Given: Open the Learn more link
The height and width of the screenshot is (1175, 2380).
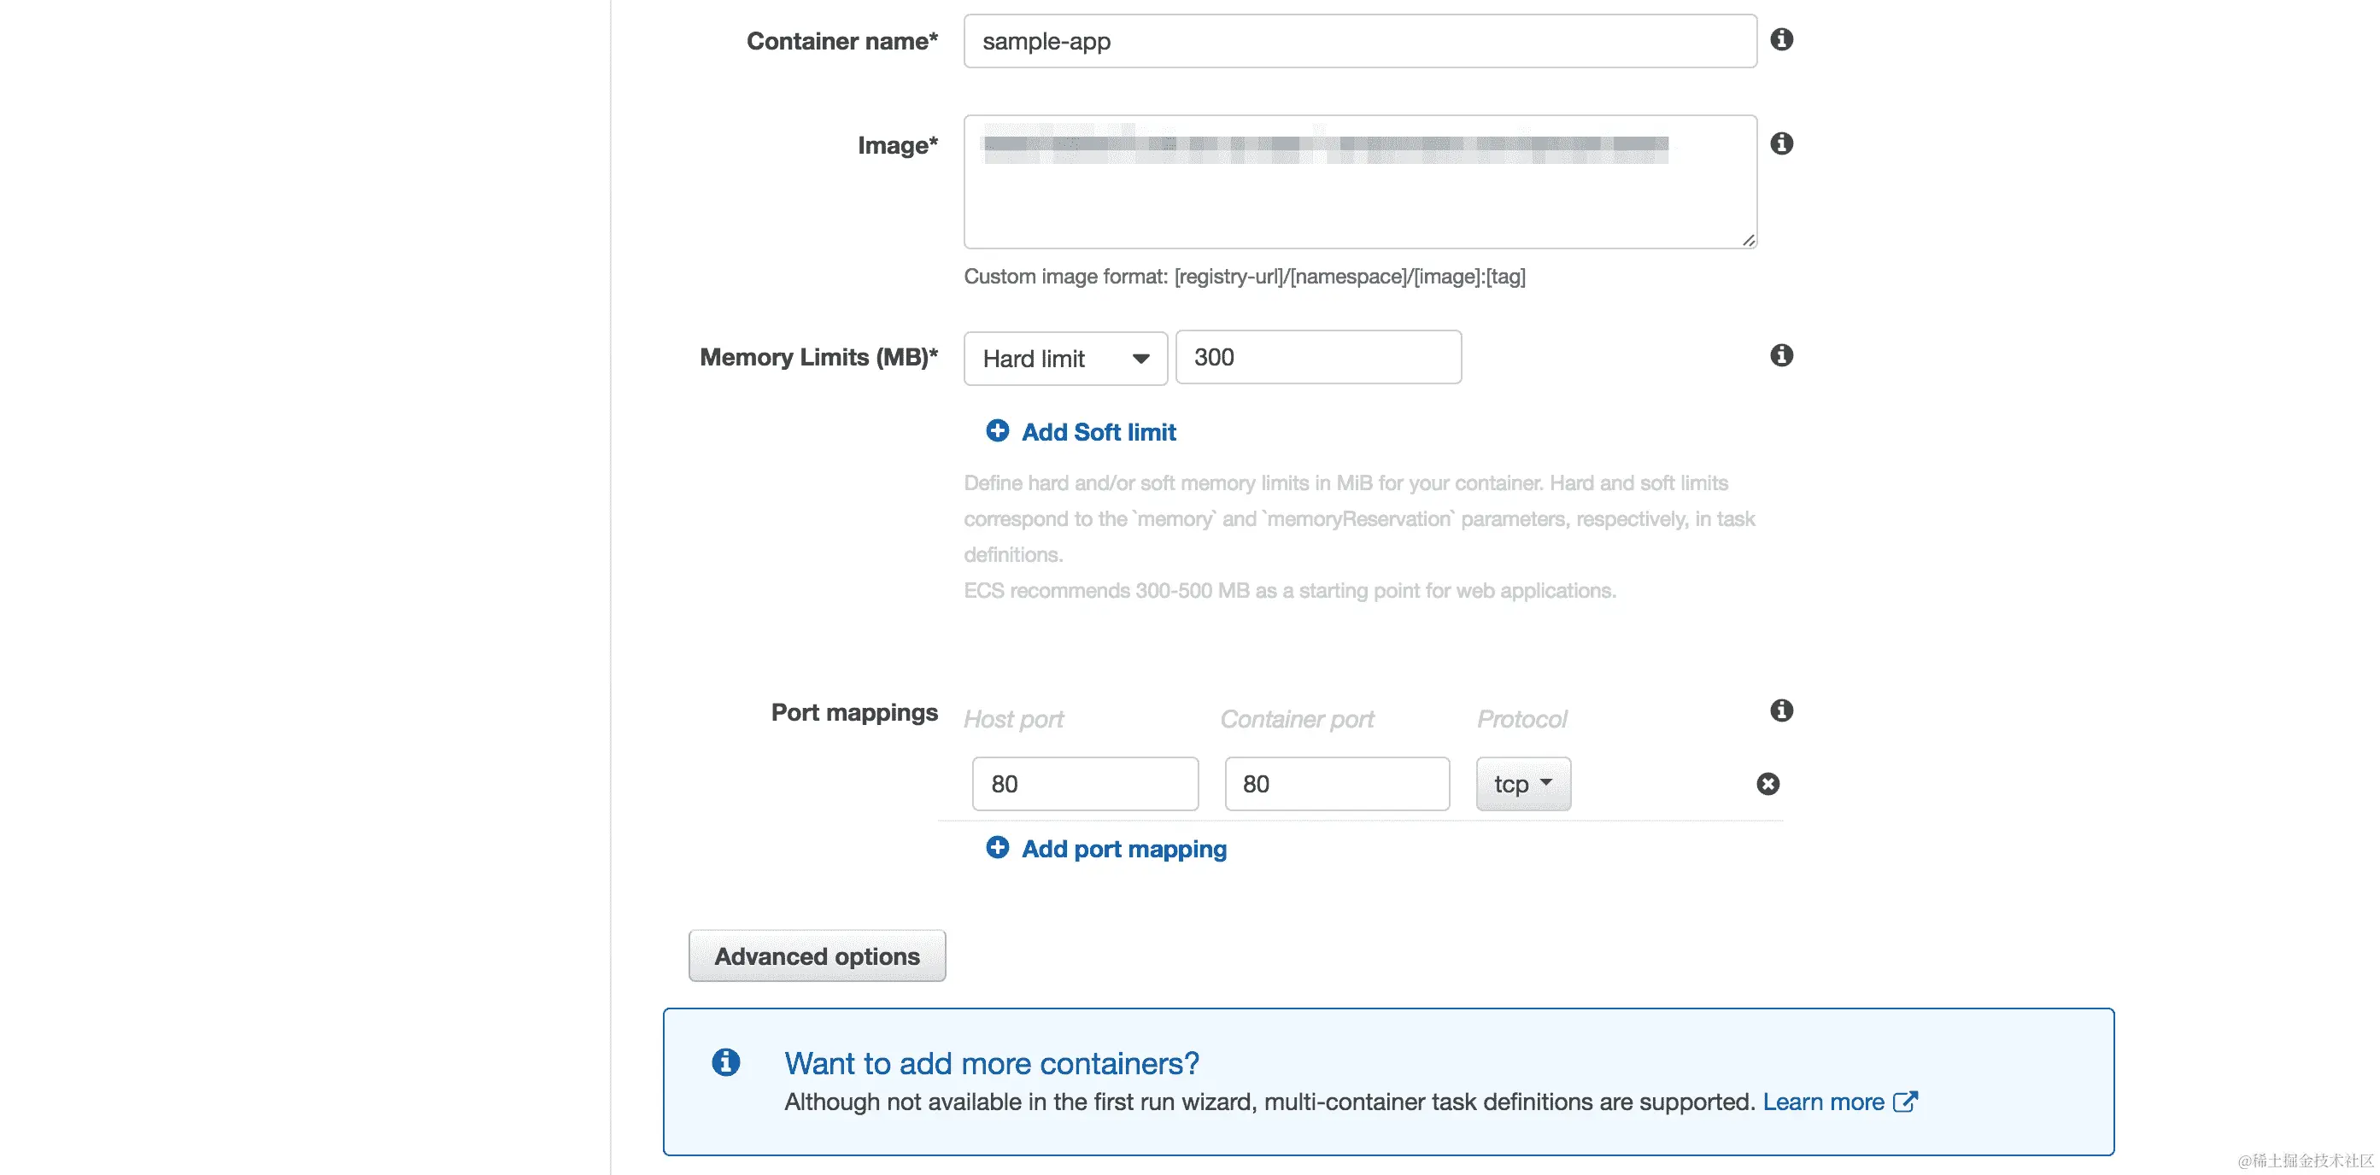Looking at the screenshot, I should click(1823, 1102).
